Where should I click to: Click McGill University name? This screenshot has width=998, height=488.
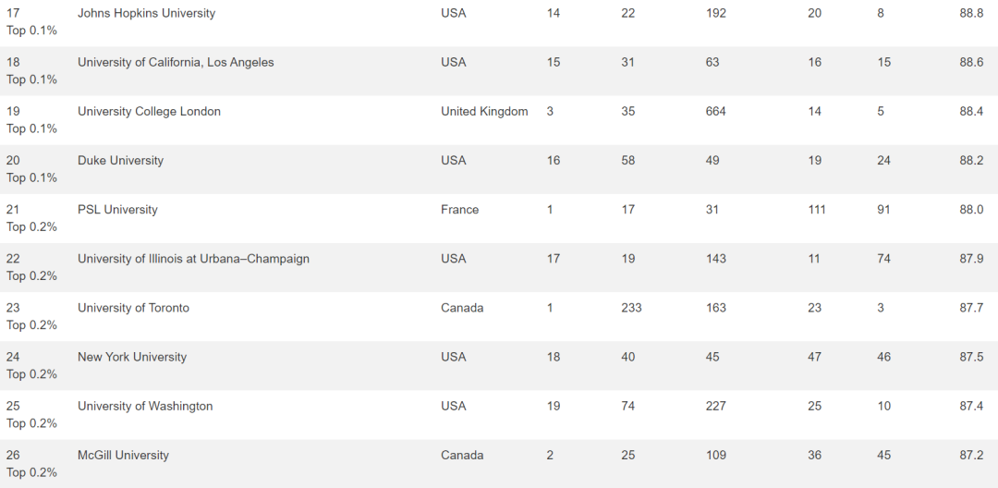coord(123,456)
